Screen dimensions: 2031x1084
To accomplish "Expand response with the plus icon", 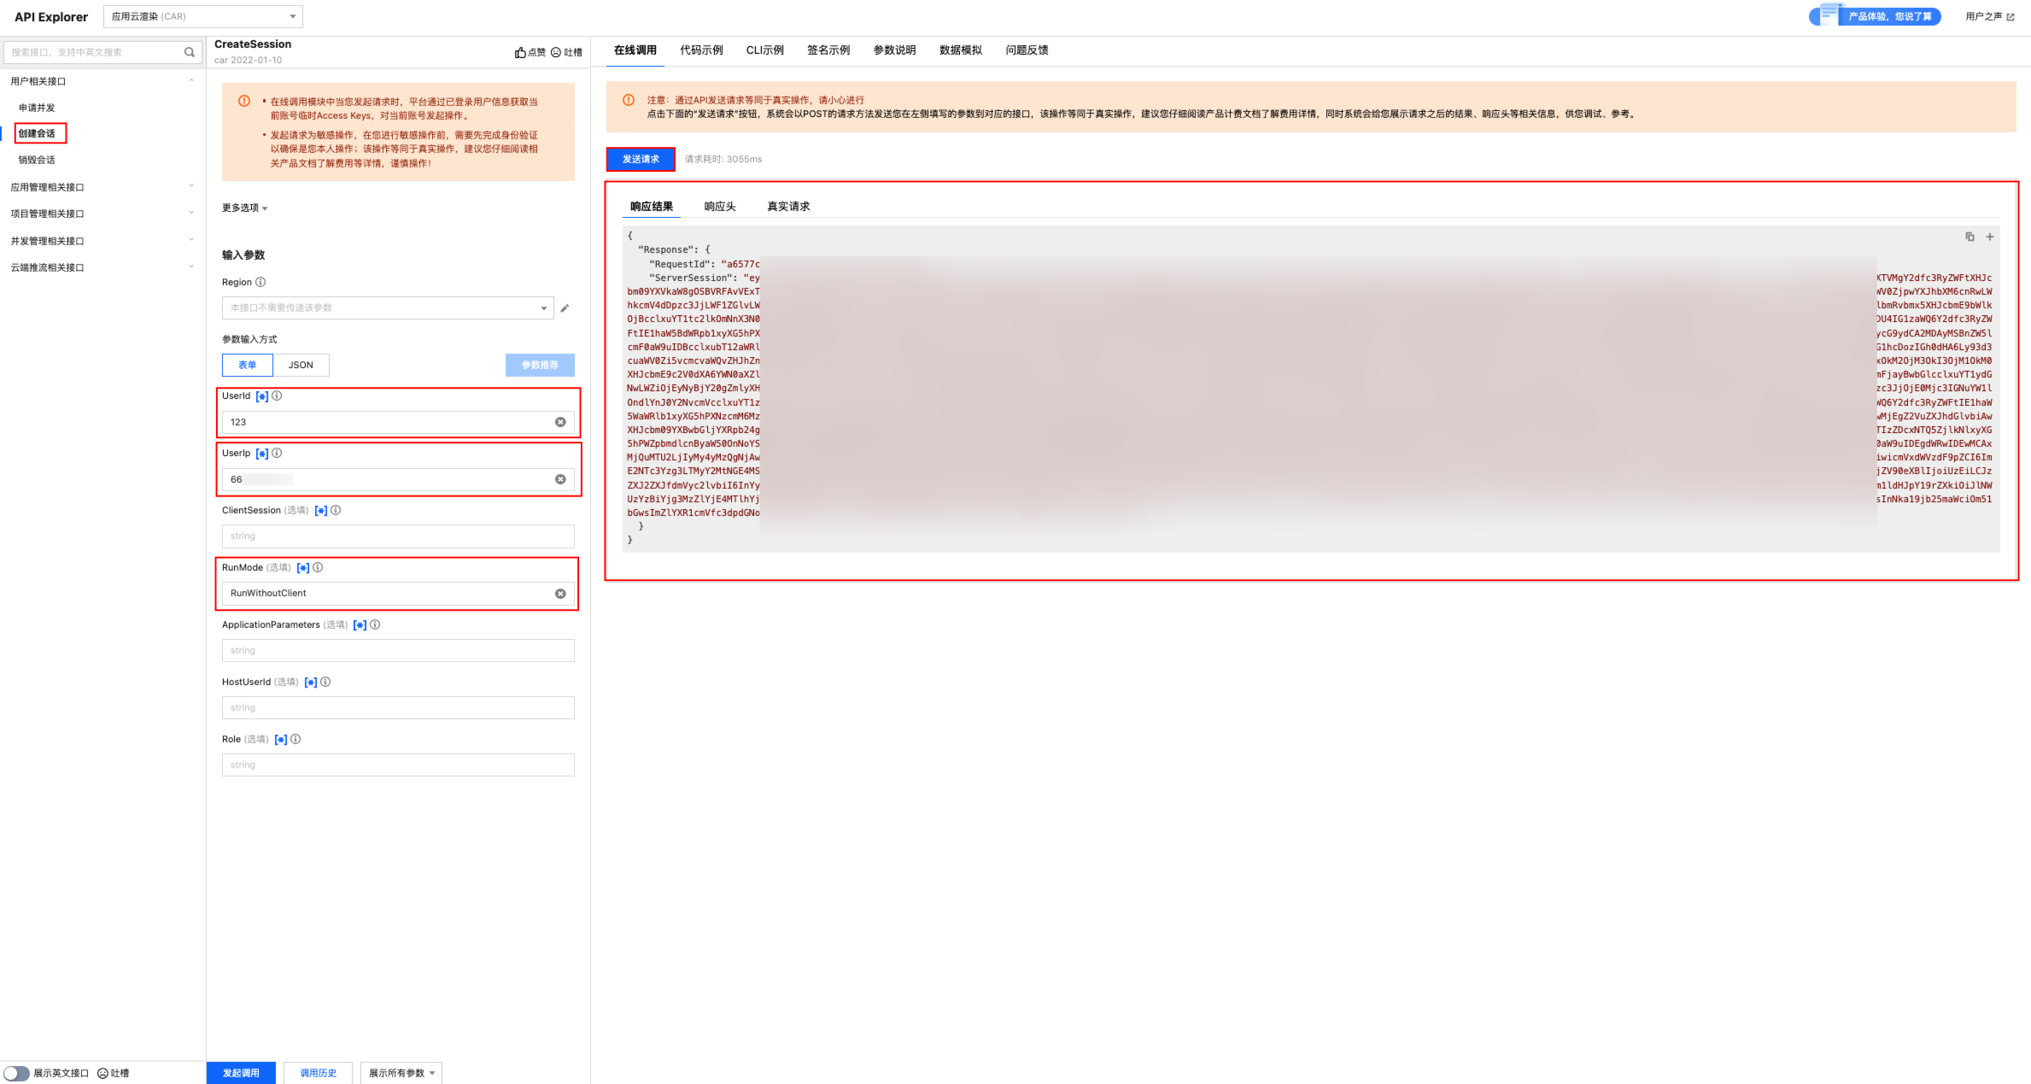I will (1990, 237).
